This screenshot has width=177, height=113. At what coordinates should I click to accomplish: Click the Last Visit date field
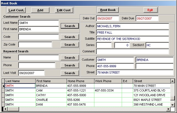coord(31,73)
